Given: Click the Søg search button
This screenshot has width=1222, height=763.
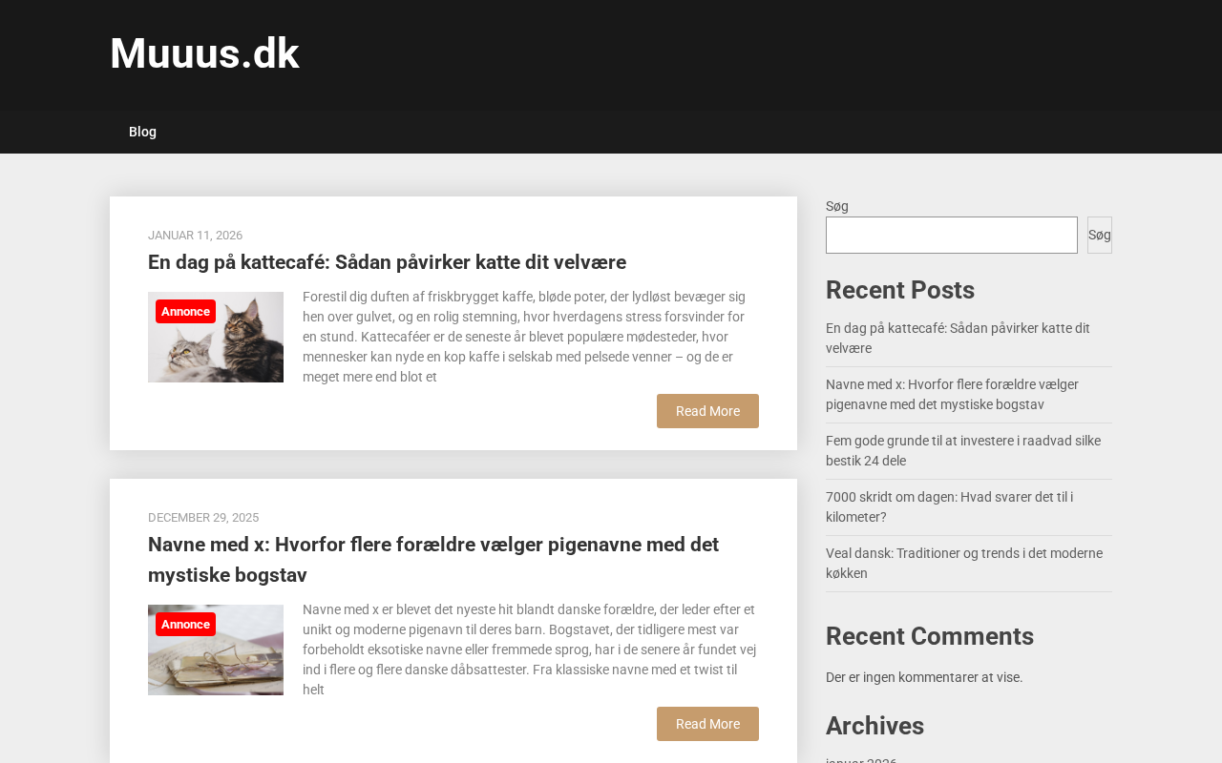Looking at the screenshot, I should click(x=1100, y=235).
